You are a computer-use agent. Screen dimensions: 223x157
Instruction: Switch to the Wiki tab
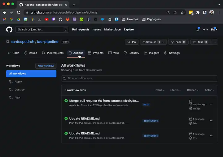pyautogui.click(x=113, y=53)
